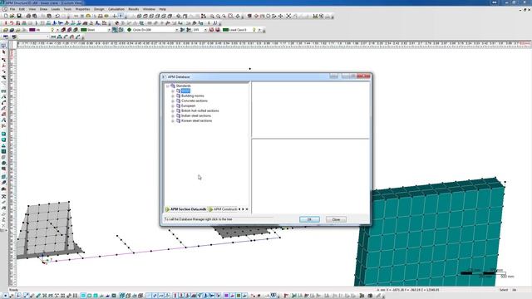532x299 pixels.
Task: Select the Standards root label
Action: [x=183, y=86]
